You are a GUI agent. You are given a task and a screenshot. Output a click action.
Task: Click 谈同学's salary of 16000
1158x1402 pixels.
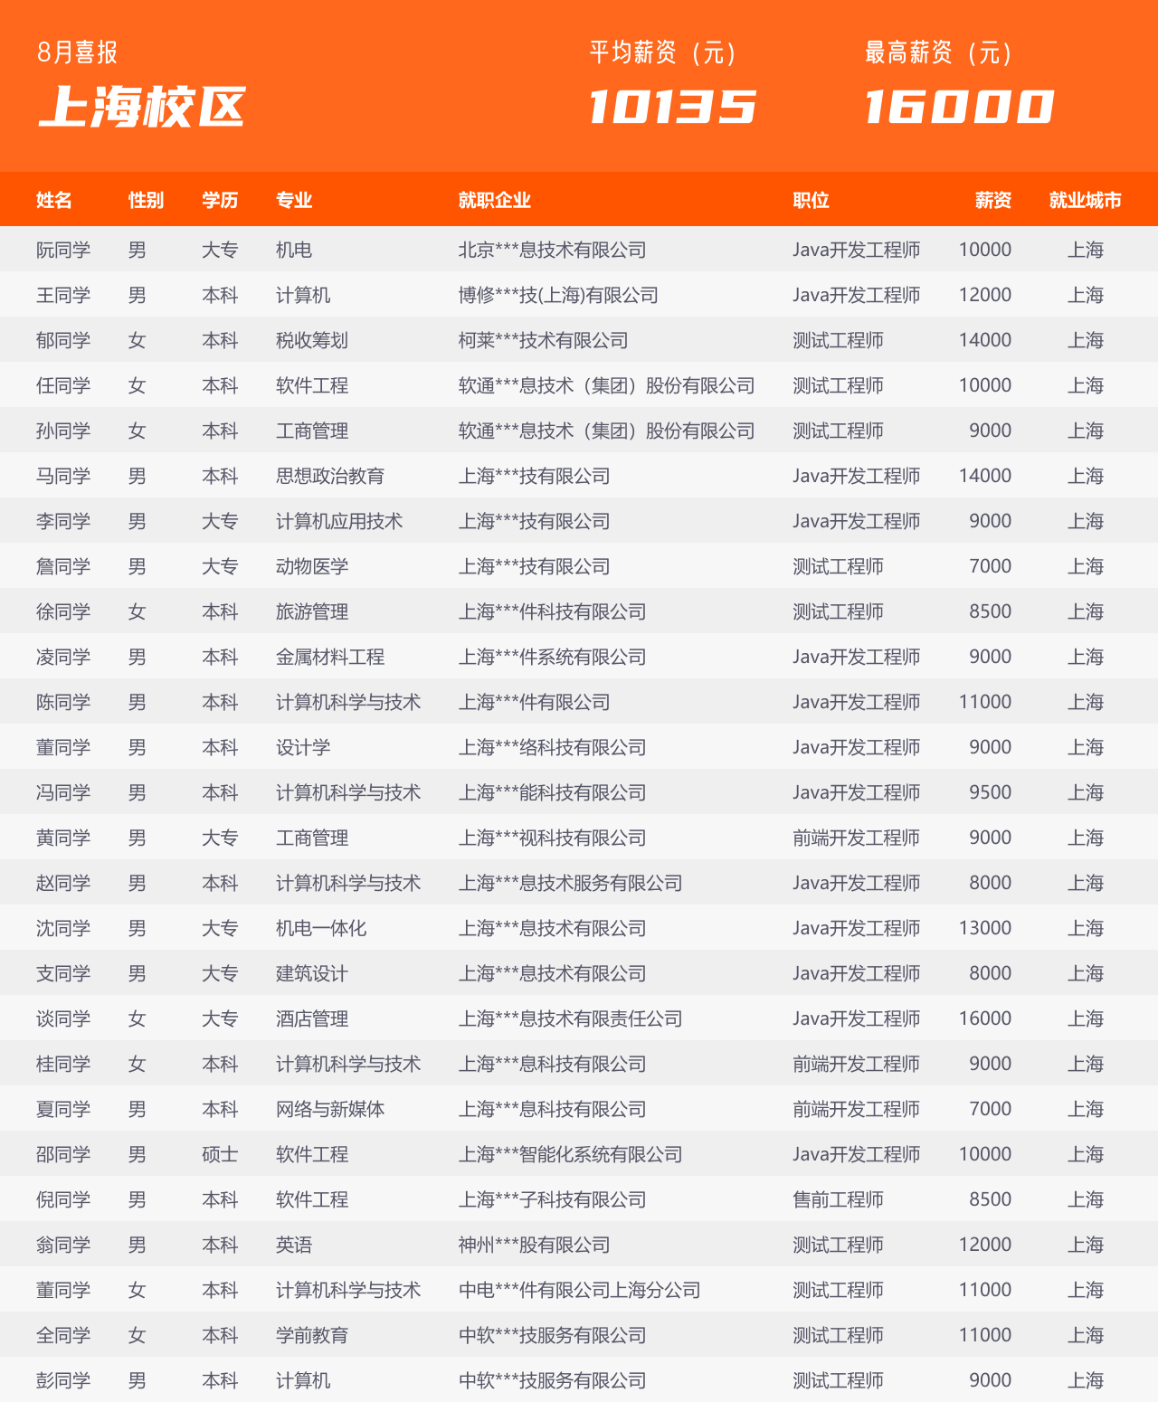tap(985, 1018)
